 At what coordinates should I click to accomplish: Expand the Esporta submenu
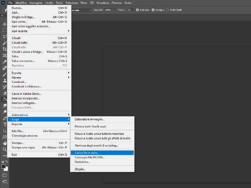(39, 73)
